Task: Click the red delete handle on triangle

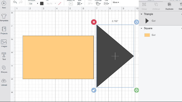Action: pyautogui.click(x=94, y=22)
